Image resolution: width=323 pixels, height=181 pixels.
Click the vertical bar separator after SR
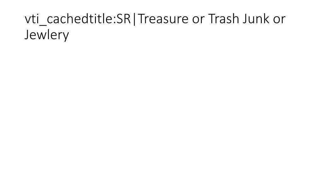coord(134,19)
